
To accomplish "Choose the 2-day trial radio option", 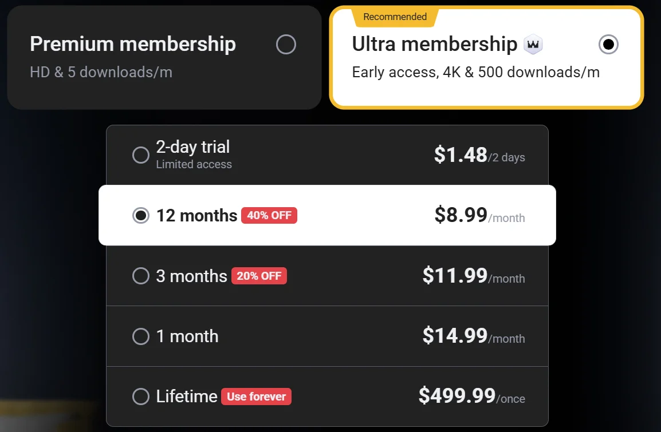I will click(141, 155).
